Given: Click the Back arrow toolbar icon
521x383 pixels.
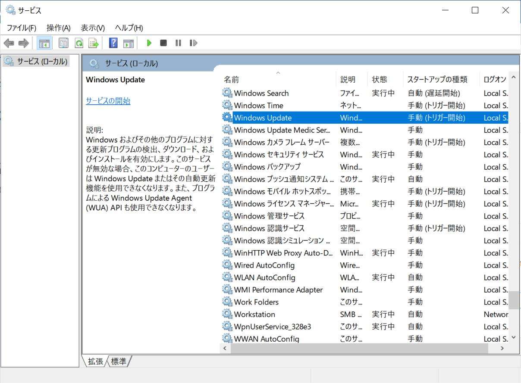Looking at the screenshot, I should (9, 43).
